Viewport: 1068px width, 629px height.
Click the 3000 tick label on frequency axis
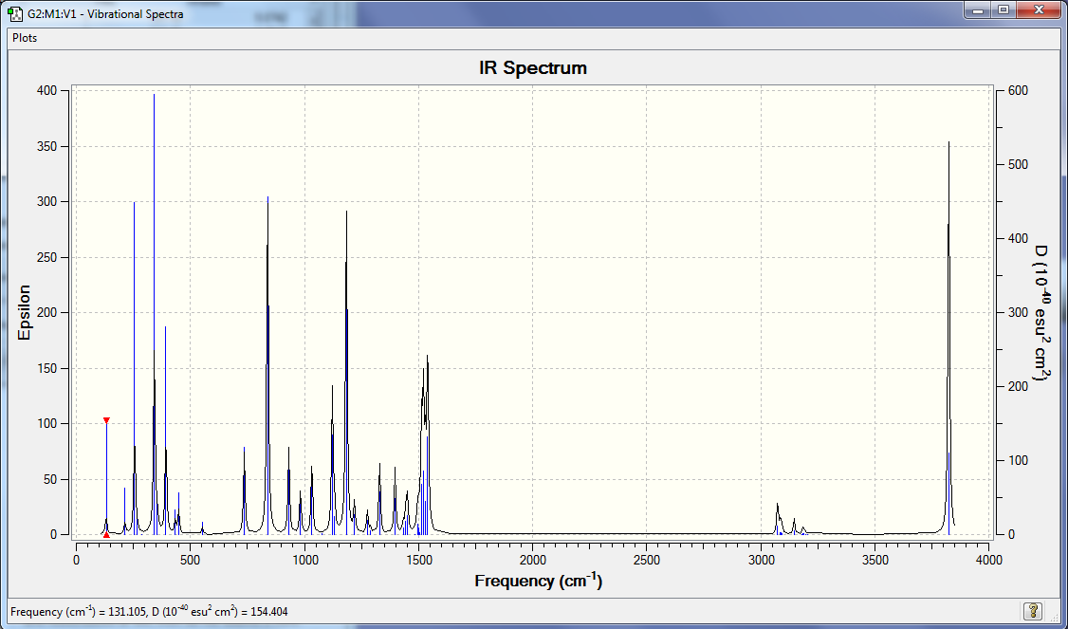[761, 560]
